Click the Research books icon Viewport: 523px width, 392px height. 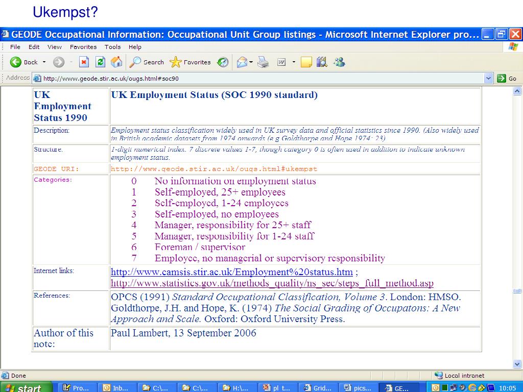click(x=322, y=62)
